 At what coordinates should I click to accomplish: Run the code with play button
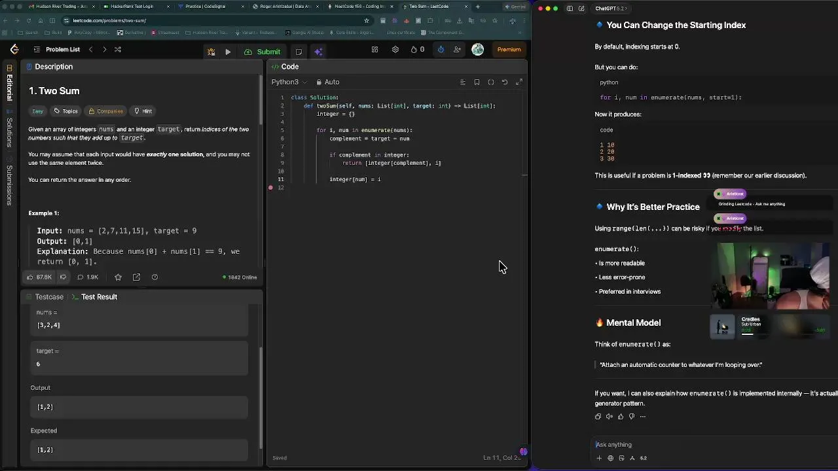pos(228,52)
